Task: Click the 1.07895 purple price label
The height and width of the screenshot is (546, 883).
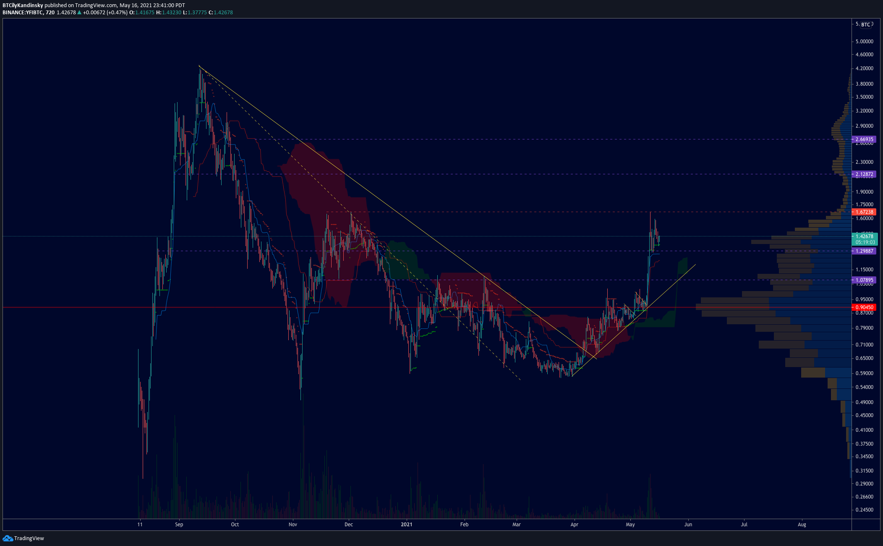Action: click(864, 280)
